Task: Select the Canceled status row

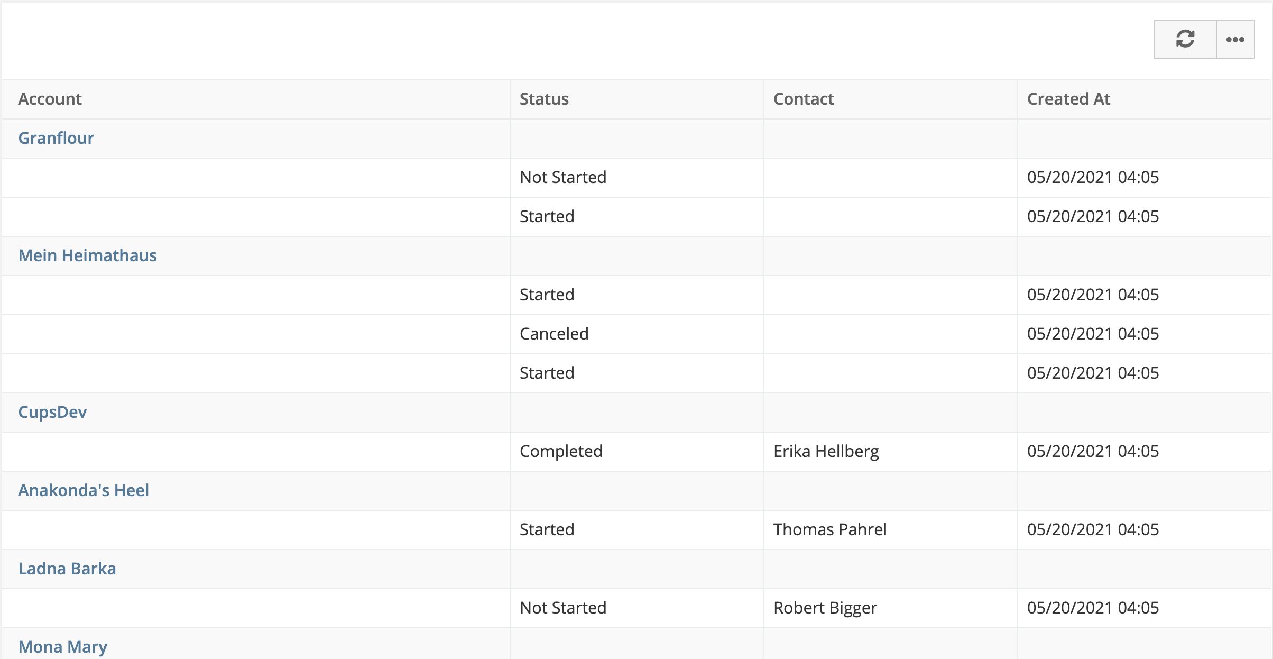Action: click(636, 334)
